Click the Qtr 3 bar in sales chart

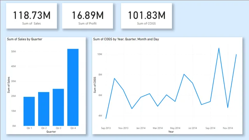point(58,107)
